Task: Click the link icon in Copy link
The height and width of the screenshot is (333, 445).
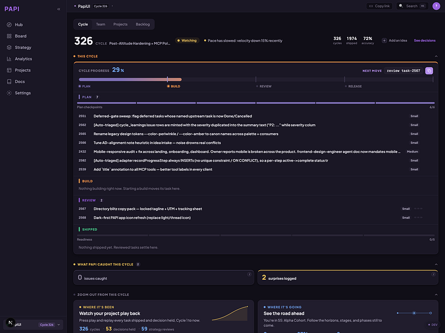Action: point(371,6)
